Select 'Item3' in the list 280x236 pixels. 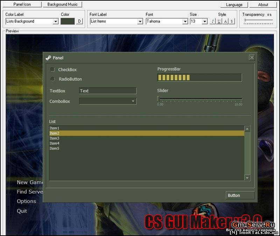pos(147,138)
